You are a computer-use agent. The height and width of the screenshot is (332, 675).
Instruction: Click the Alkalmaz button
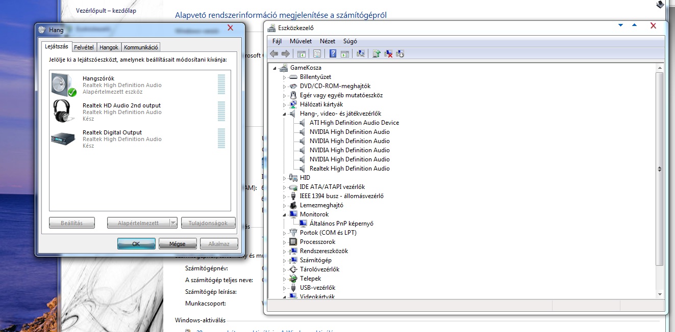(x=219, y=244)
